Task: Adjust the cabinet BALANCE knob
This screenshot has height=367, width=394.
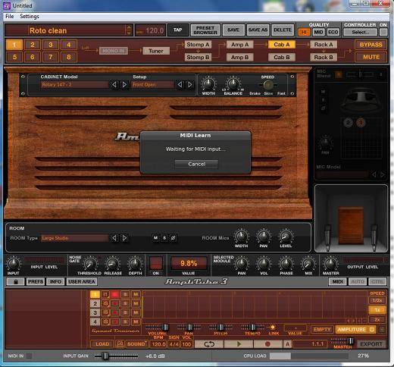Action: tap(233, 83)
